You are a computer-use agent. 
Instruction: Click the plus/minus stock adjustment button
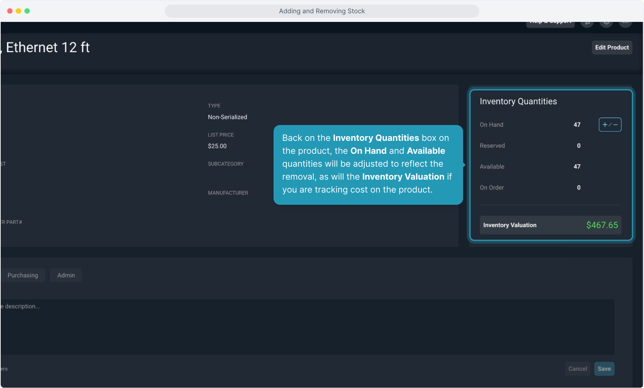610,125
